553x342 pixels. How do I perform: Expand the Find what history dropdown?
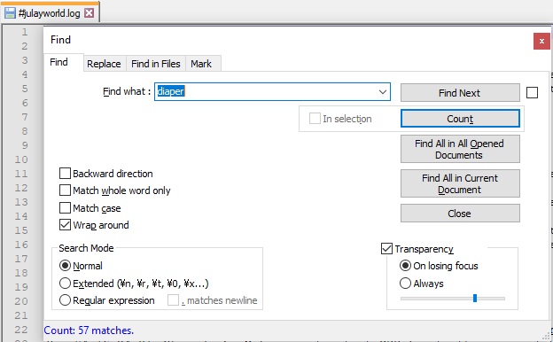point(383,92)
